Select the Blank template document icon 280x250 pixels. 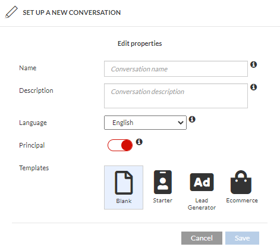click(x=124, y=183)
